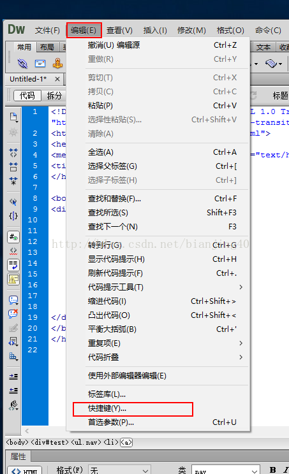289x474 pixels.
Task: Choose 转到行(G) menu entry
Action: [158, 245]
